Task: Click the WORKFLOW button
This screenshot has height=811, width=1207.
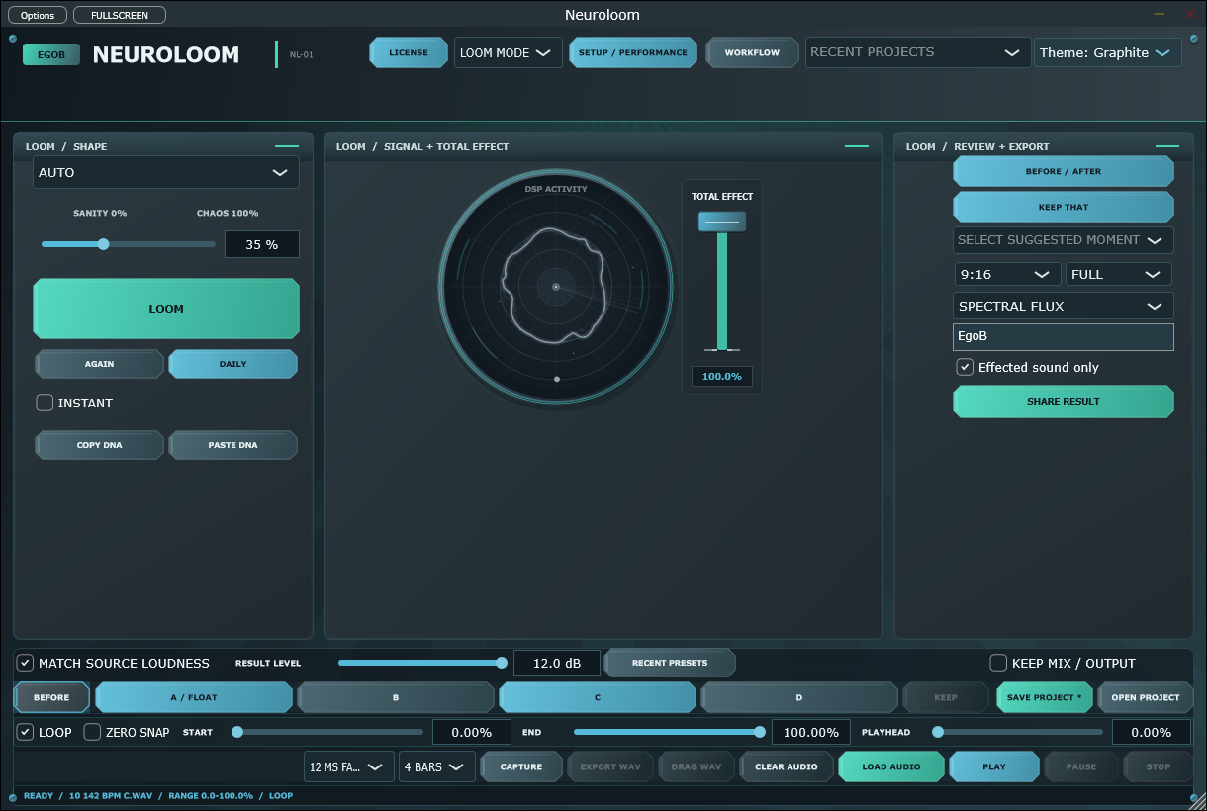Action: [752, 52]
